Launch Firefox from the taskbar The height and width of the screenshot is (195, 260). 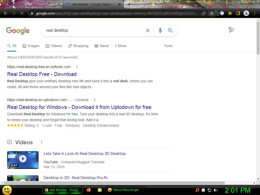pos(89,190)
